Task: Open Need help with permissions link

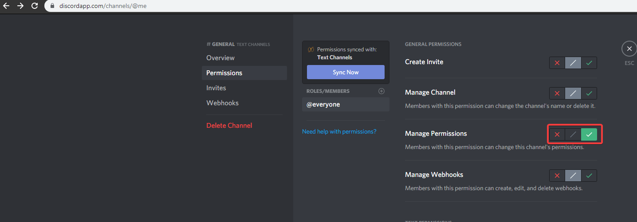Action: click(x=339, y=131)
